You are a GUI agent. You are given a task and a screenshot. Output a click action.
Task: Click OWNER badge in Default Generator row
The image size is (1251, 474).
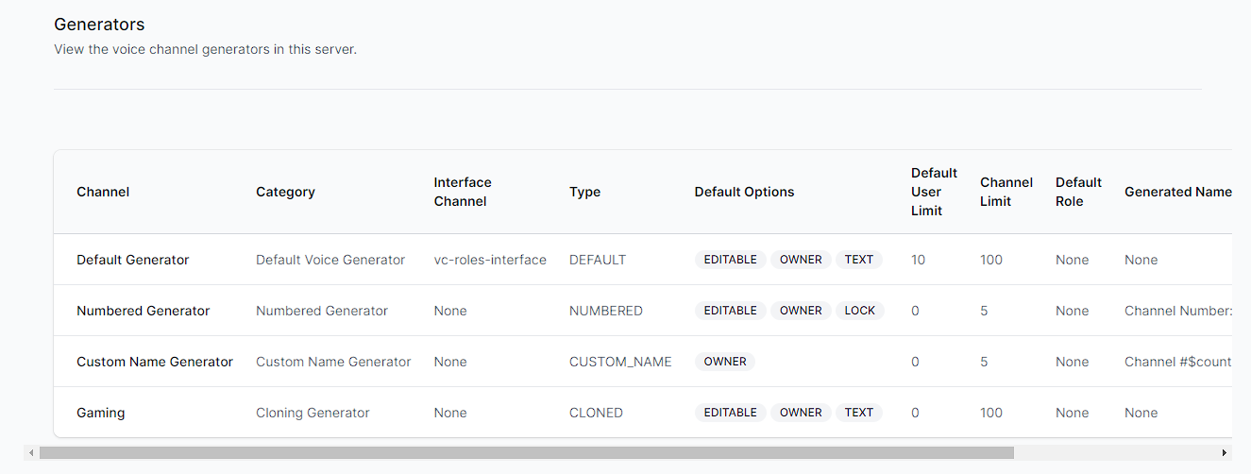801,260
